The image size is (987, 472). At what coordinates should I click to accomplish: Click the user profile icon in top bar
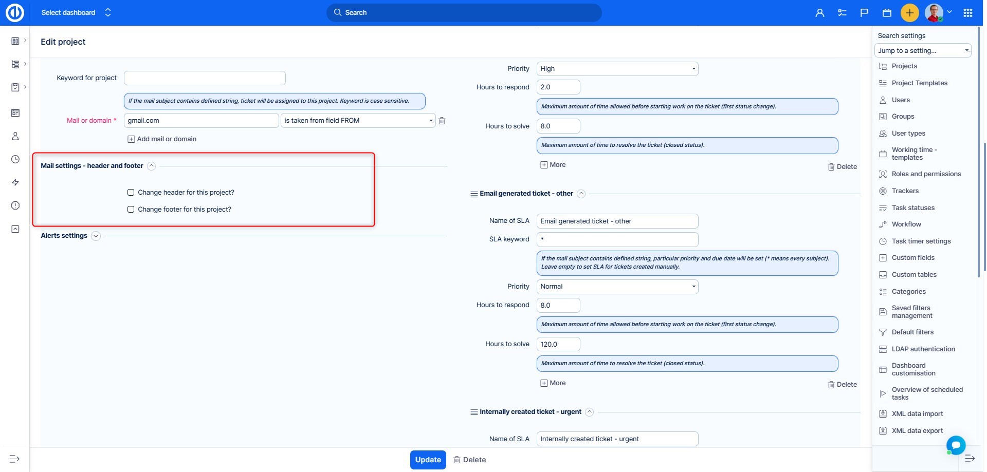(819, 13)
